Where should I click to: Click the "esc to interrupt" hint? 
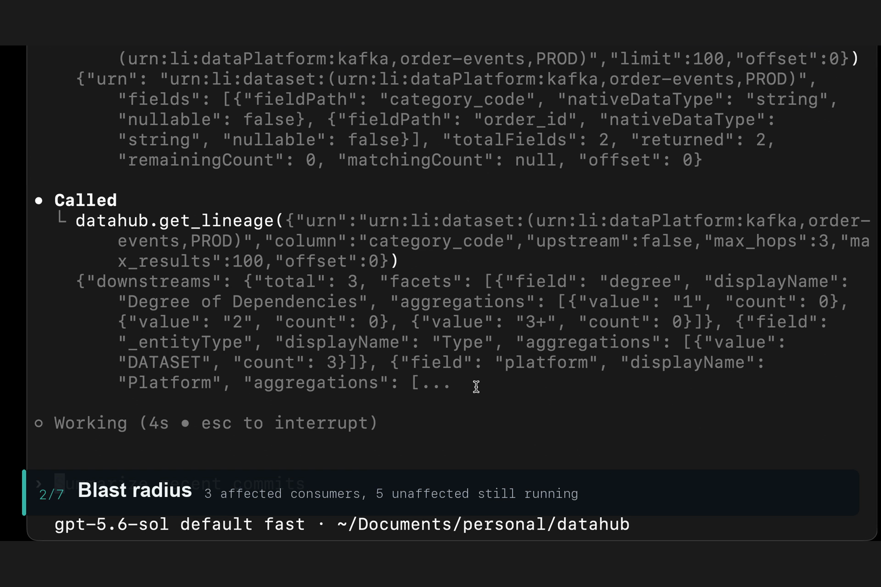[289, 423]
